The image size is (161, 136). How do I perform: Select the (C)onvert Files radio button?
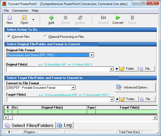9,36
